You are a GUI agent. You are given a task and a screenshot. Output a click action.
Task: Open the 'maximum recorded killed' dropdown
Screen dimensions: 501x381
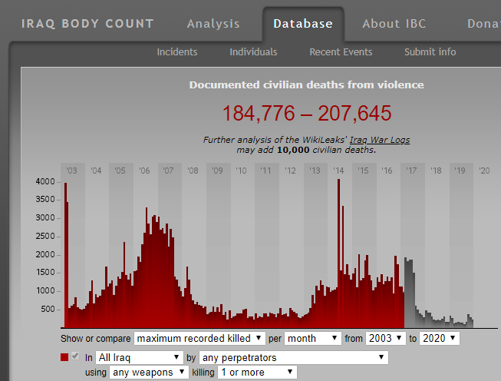[199, 338]
